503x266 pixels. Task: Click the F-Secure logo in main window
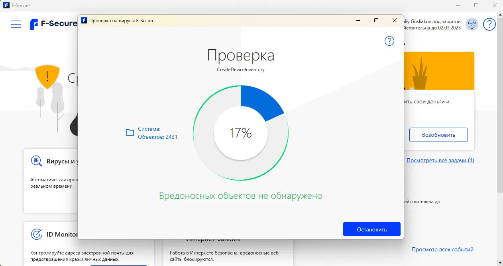pyautogui.click(x=54, y=24)
